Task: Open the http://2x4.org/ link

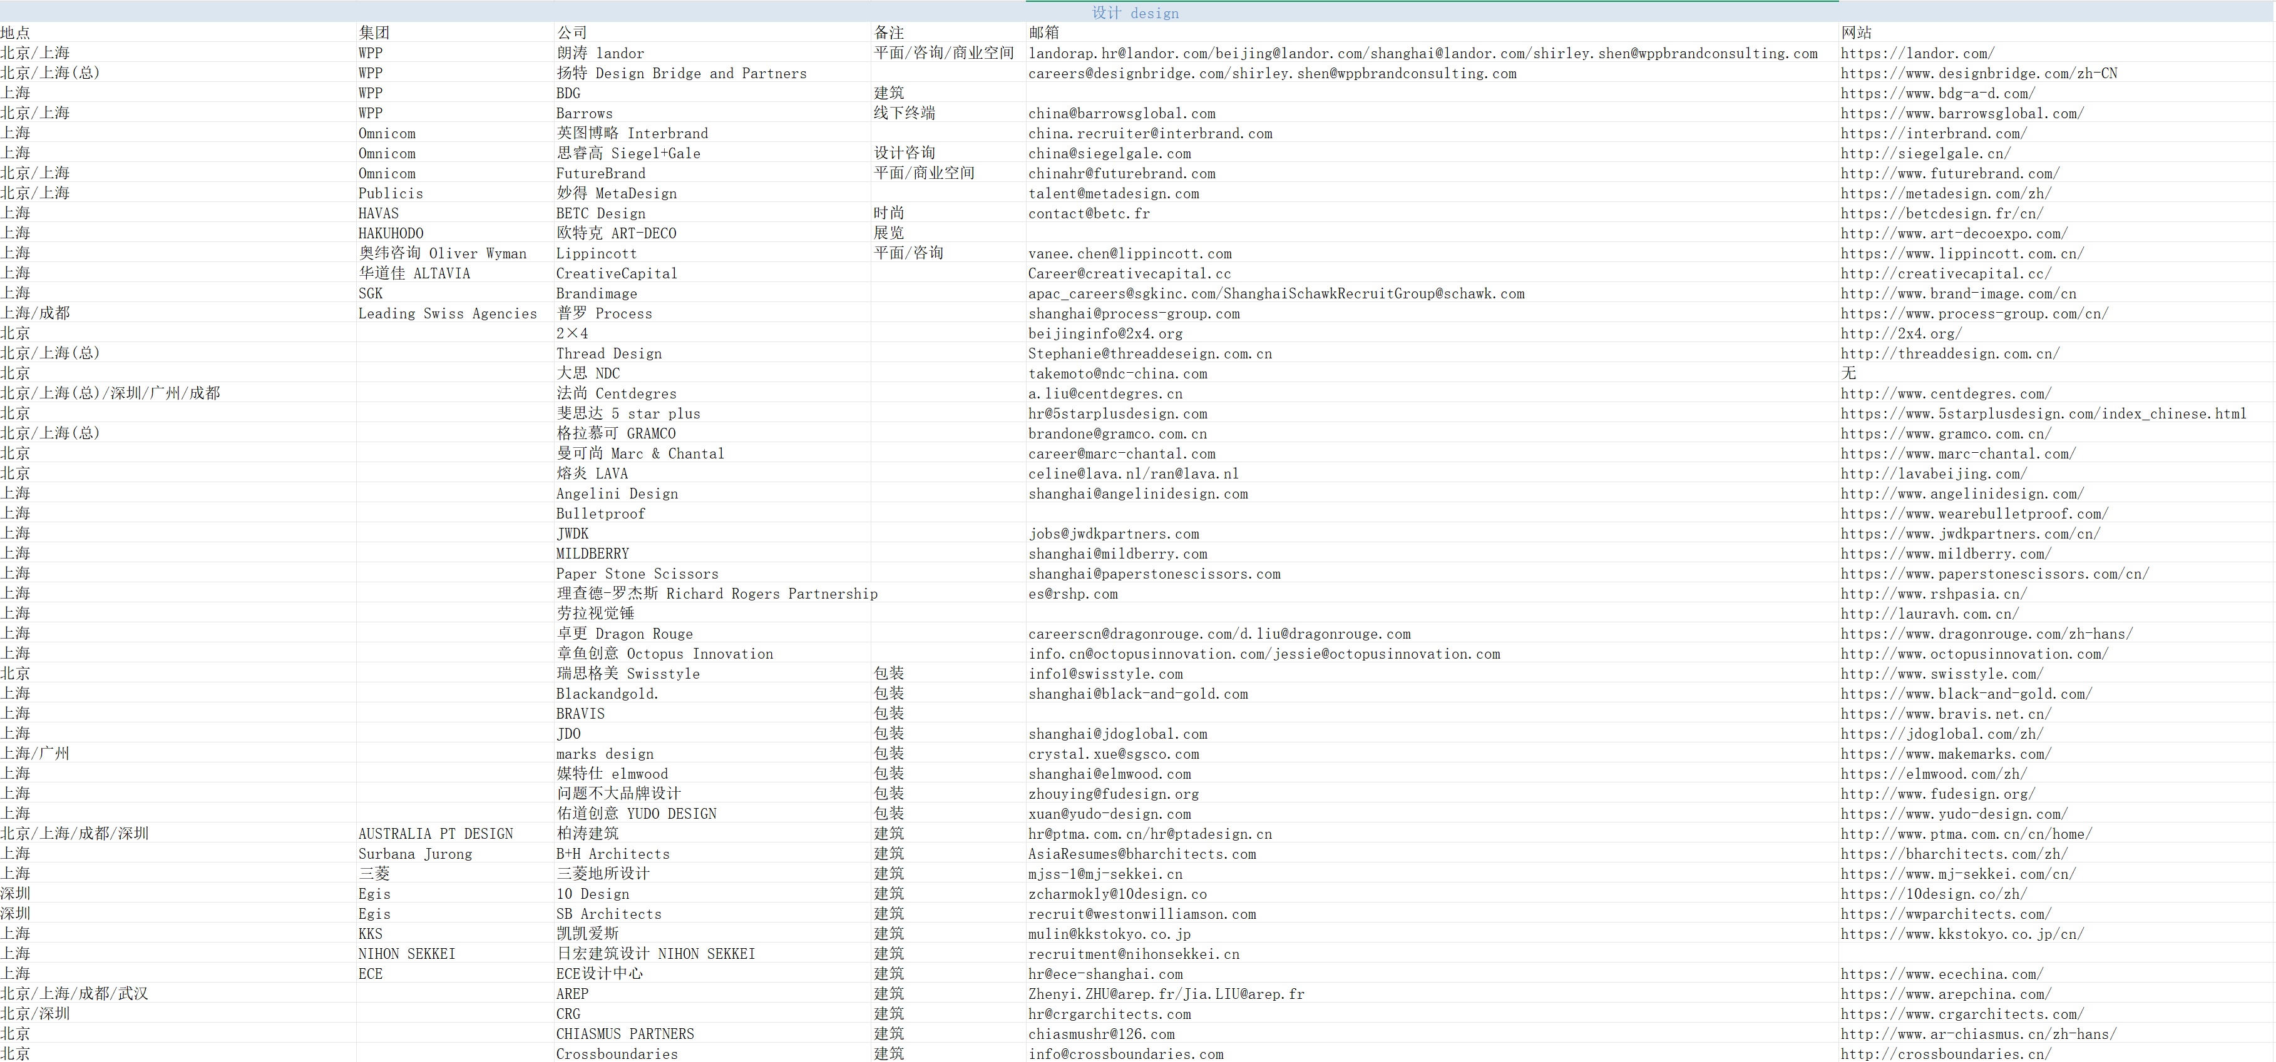Action: tap(1902, 334)
